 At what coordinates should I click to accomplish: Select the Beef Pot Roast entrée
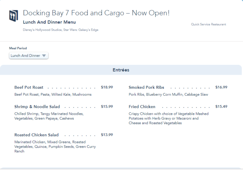tap(29, 87)
